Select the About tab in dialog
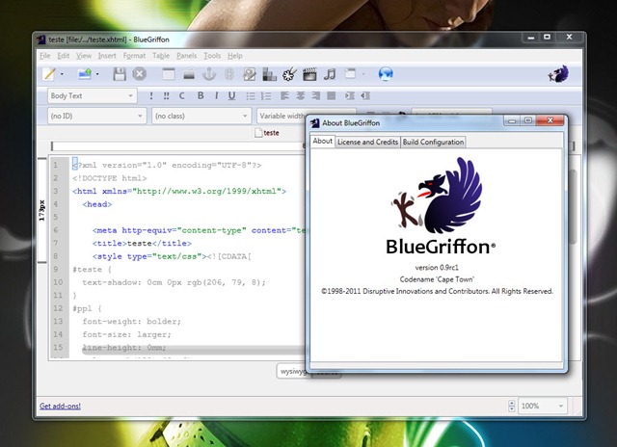The height and width of the screenshot is (447, 617). [323, 142]
